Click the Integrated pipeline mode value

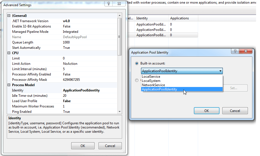[70, 32]
